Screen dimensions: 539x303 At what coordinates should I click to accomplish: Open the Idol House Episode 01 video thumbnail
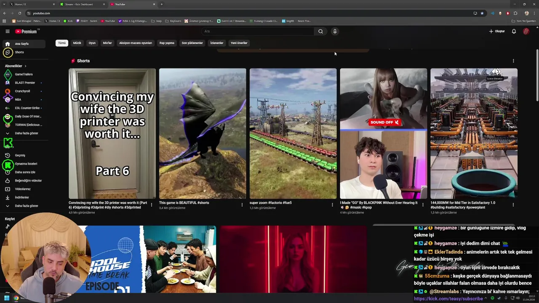[147, 259]
